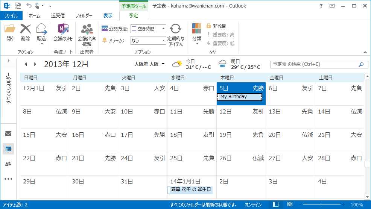Screen dimensions: 371x209
Task: Go to previous month
Action: (x=26, y=64)
